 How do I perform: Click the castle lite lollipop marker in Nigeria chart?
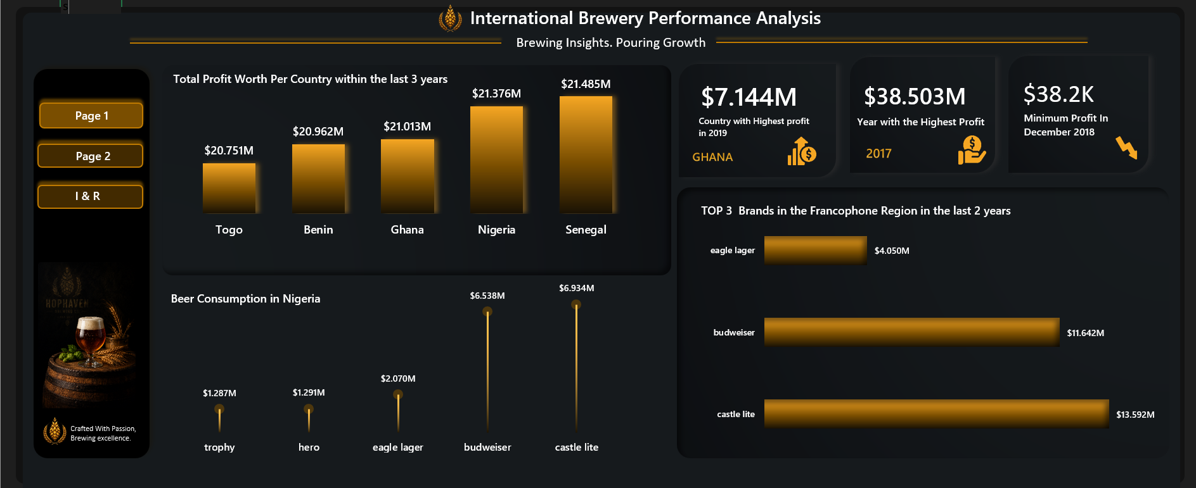pos(576,304)
